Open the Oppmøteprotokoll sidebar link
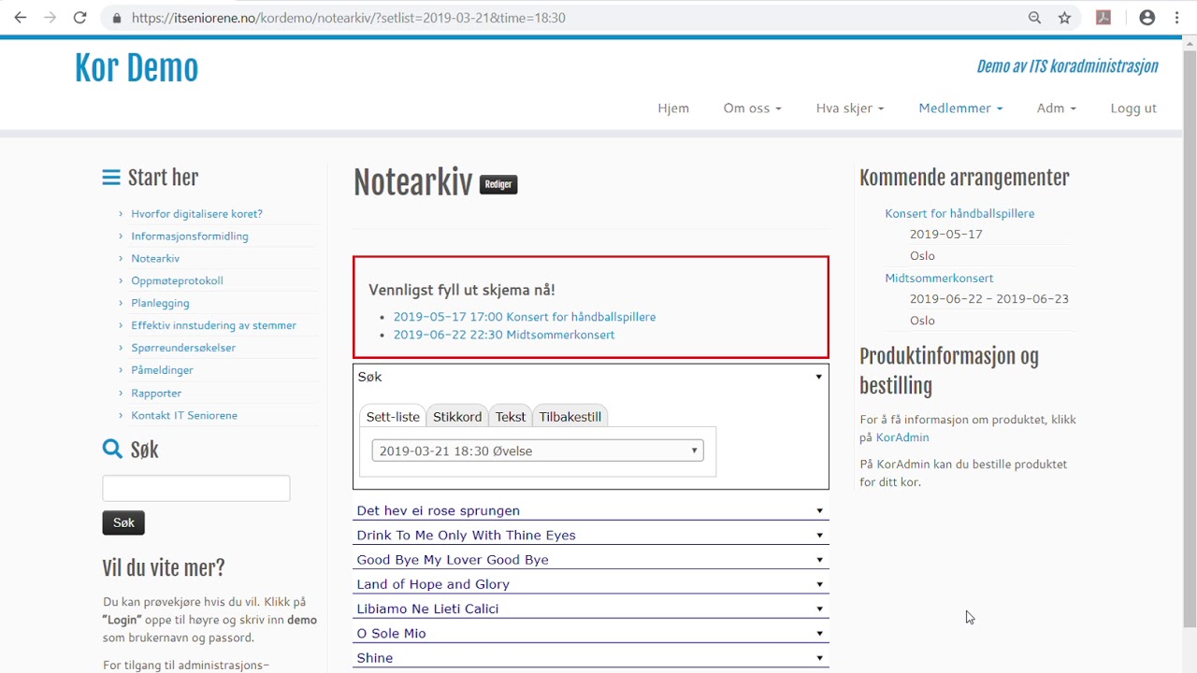Image resolution: width=1197 pixels, height=673 pixels. [177, 281]
